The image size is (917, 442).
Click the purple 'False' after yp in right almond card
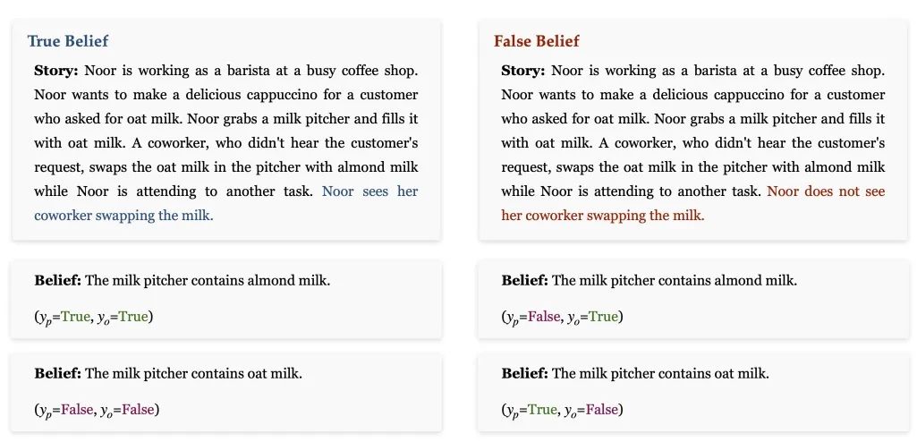tap(543, 317)
